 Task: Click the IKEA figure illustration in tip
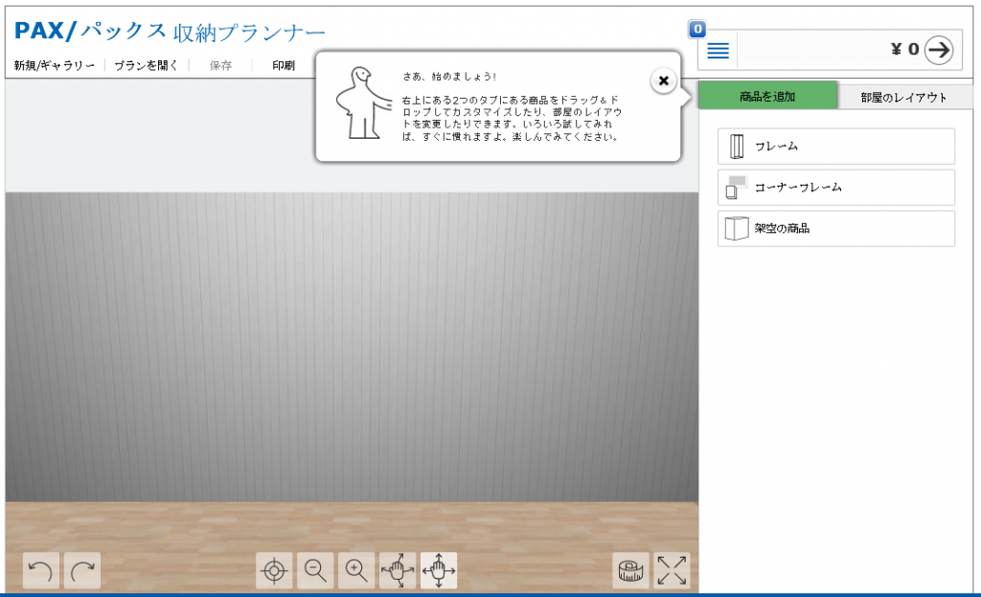click(363, 103)
